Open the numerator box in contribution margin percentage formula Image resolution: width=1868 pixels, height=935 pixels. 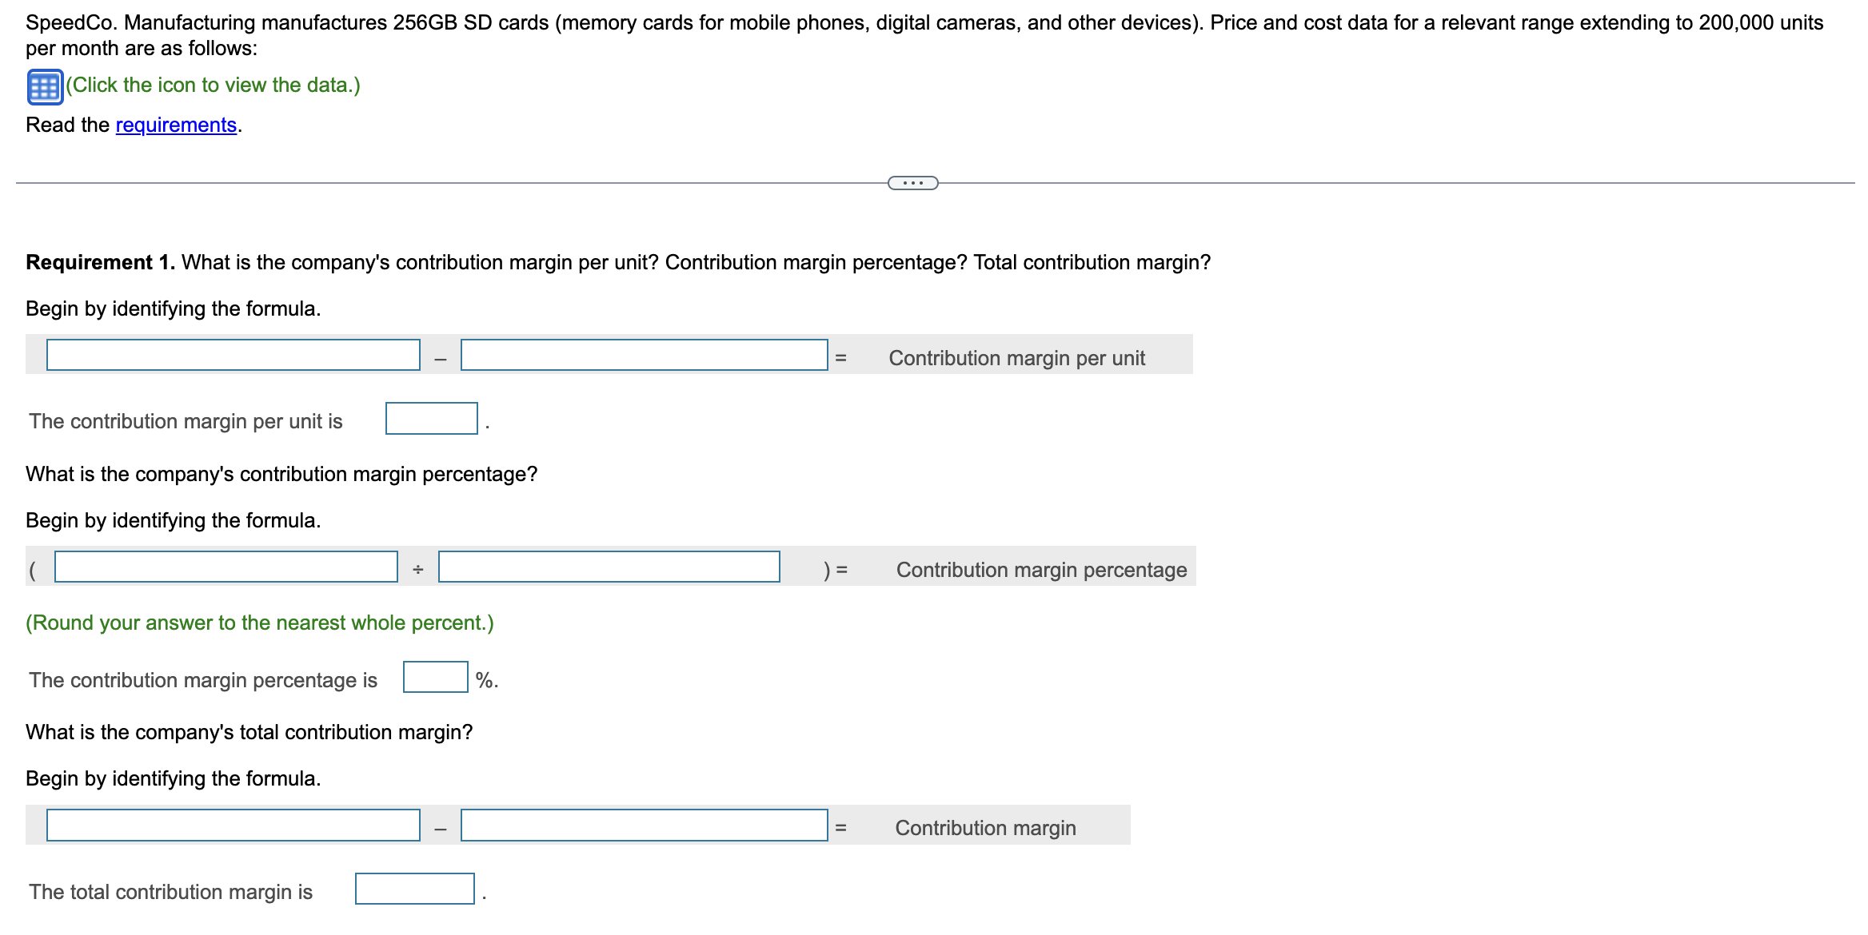coord(226,568)
